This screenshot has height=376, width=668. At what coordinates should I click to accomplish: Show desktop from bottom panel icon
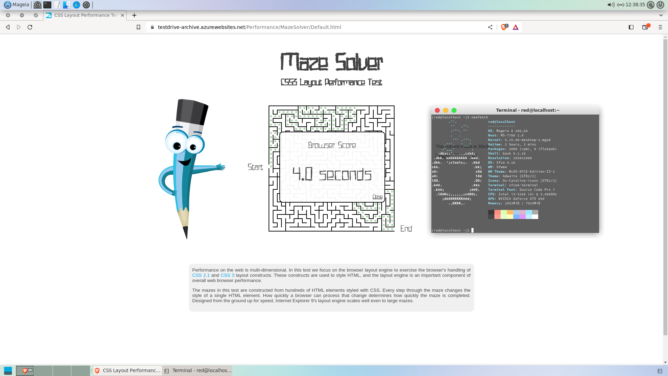(8, 371)
